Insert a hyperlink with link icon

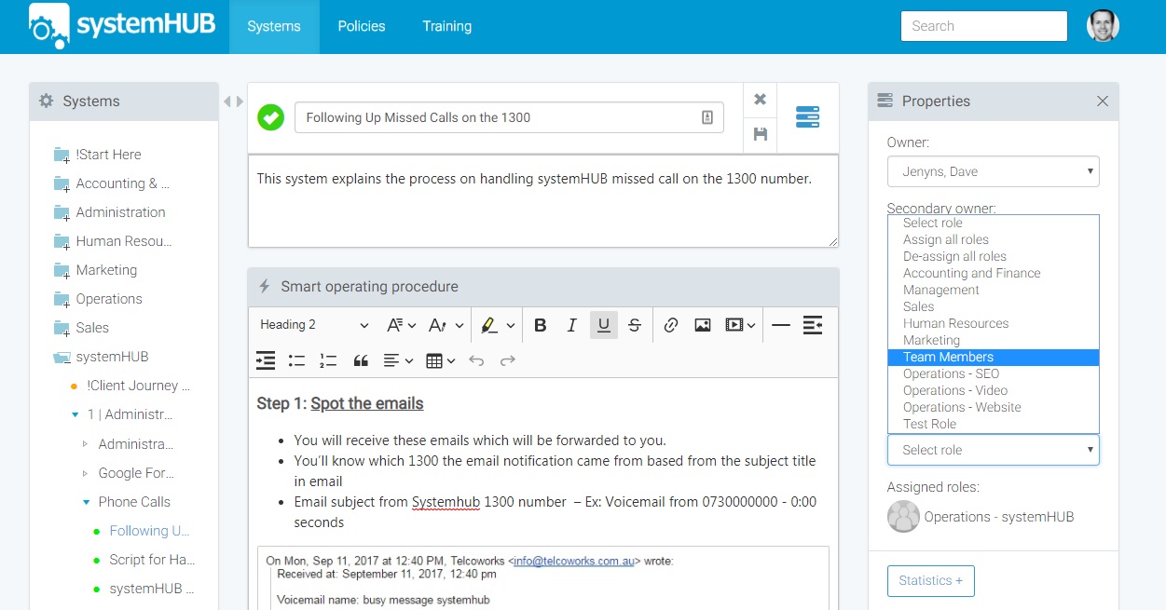coord(671,325)
